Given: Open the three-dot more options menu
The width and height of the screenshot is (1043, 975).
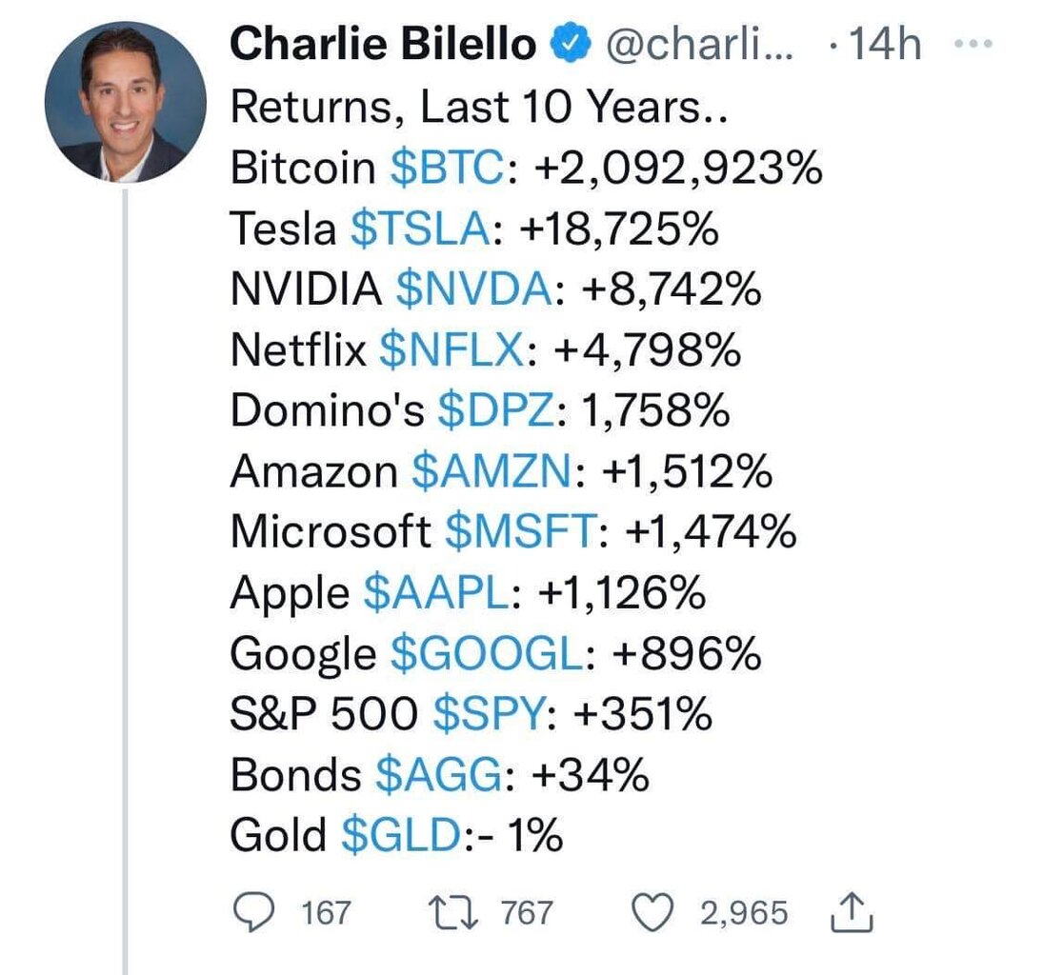Looking at the screenshot, I should tap(972, 45).
